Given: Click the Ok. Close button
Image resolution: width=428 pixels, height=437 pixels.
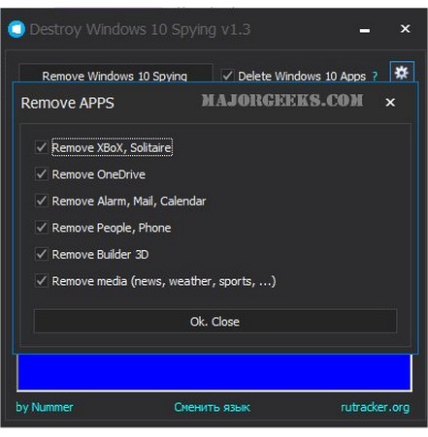Looking at the screenshot, I should 215,322.
